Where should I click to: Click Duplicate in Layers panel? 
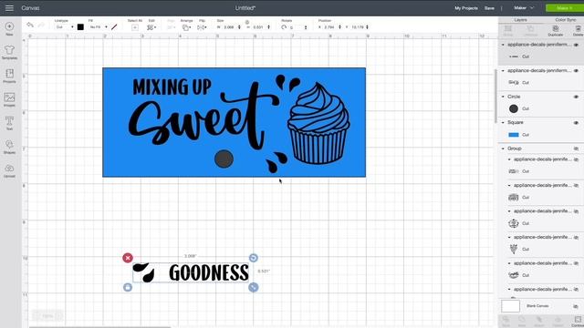pyautogui.click(x=556, y=30)
